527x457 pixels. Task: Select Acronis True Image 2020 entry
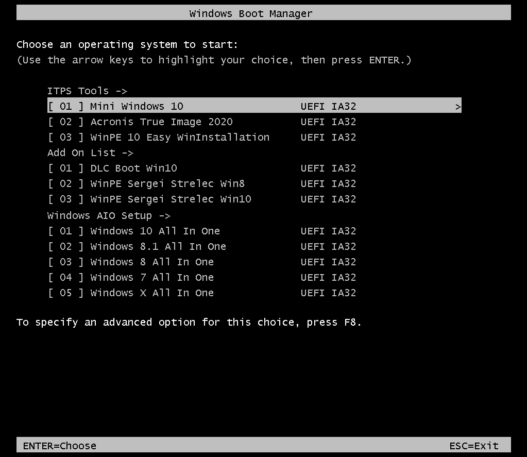[202, 122]
